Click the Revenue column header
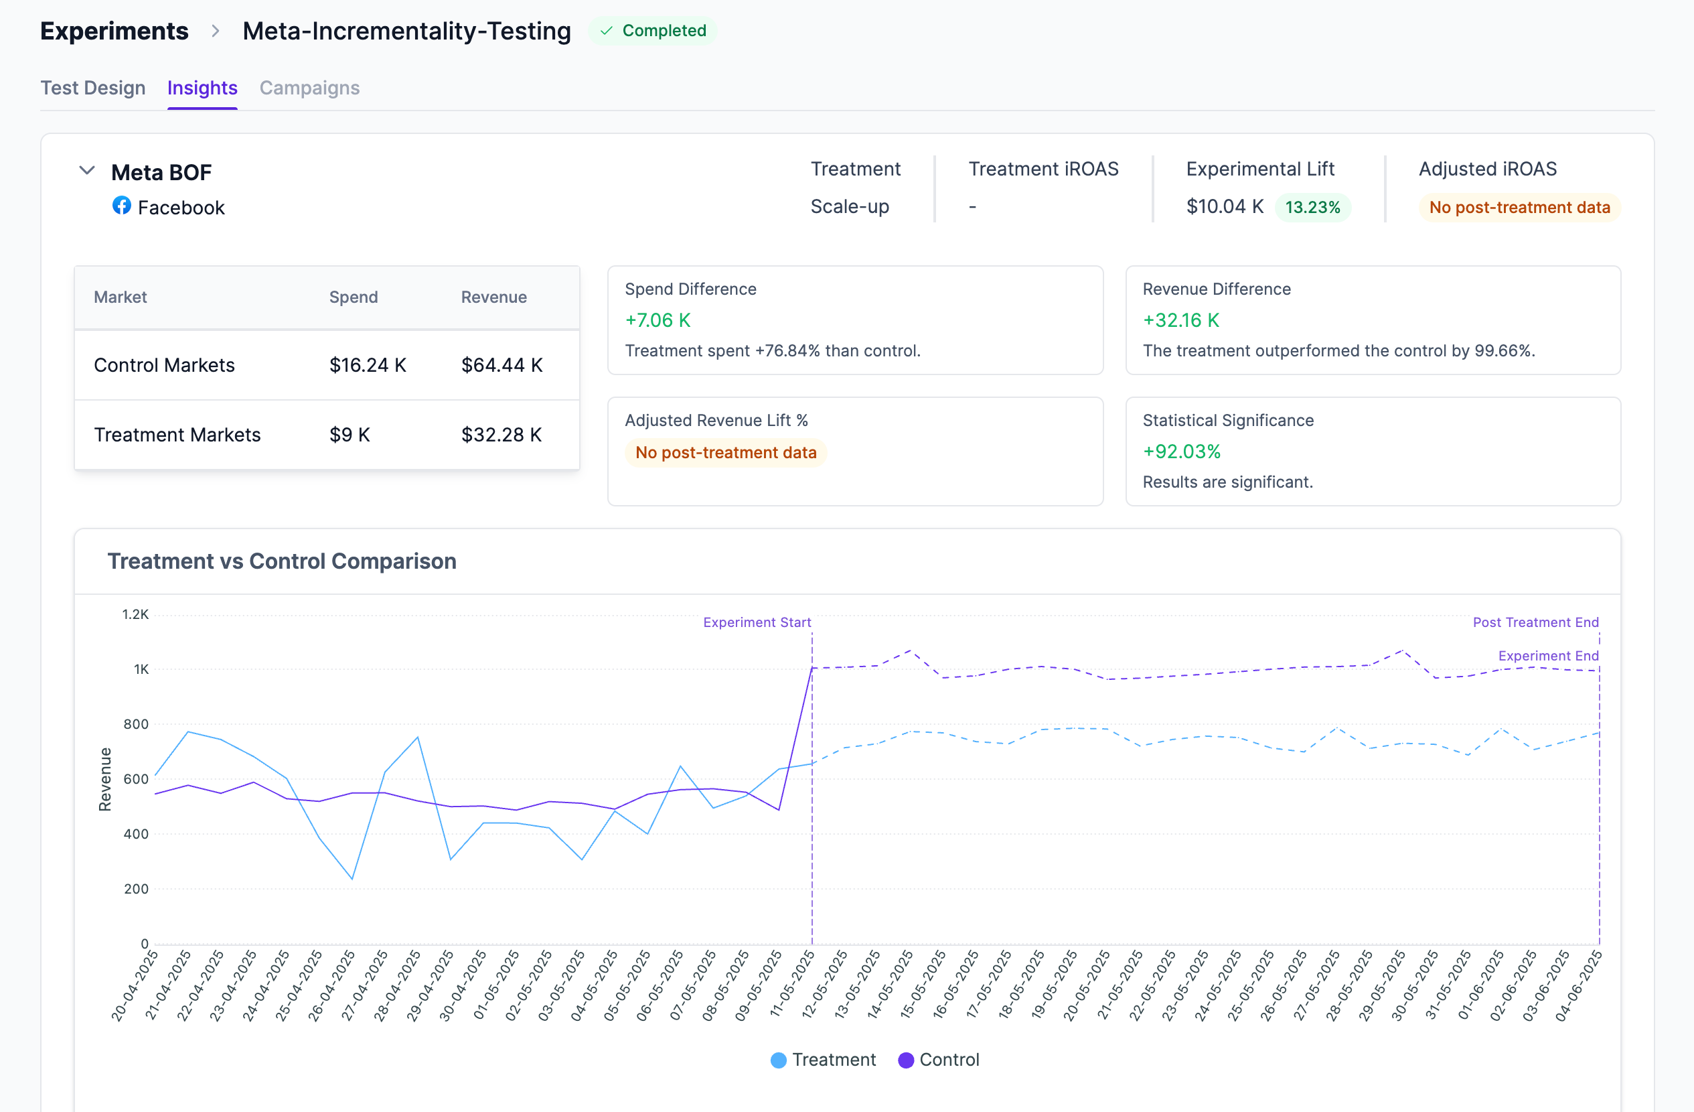The width and height of the screenshot is (1694, 1112). coord(493,297)
